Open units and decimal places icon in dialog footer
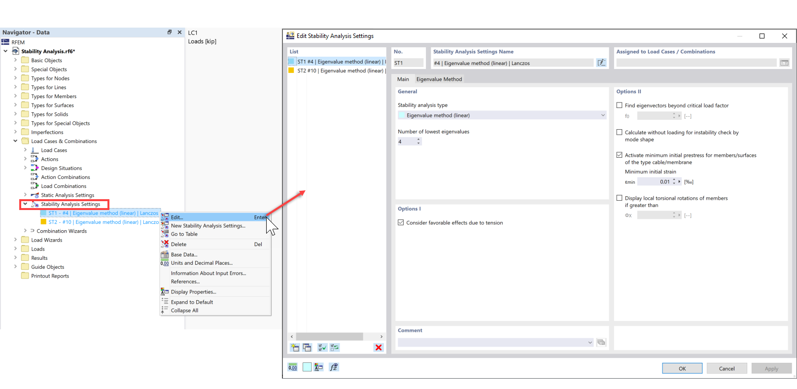Screen dimensions: 797x389 pos(293,367)
